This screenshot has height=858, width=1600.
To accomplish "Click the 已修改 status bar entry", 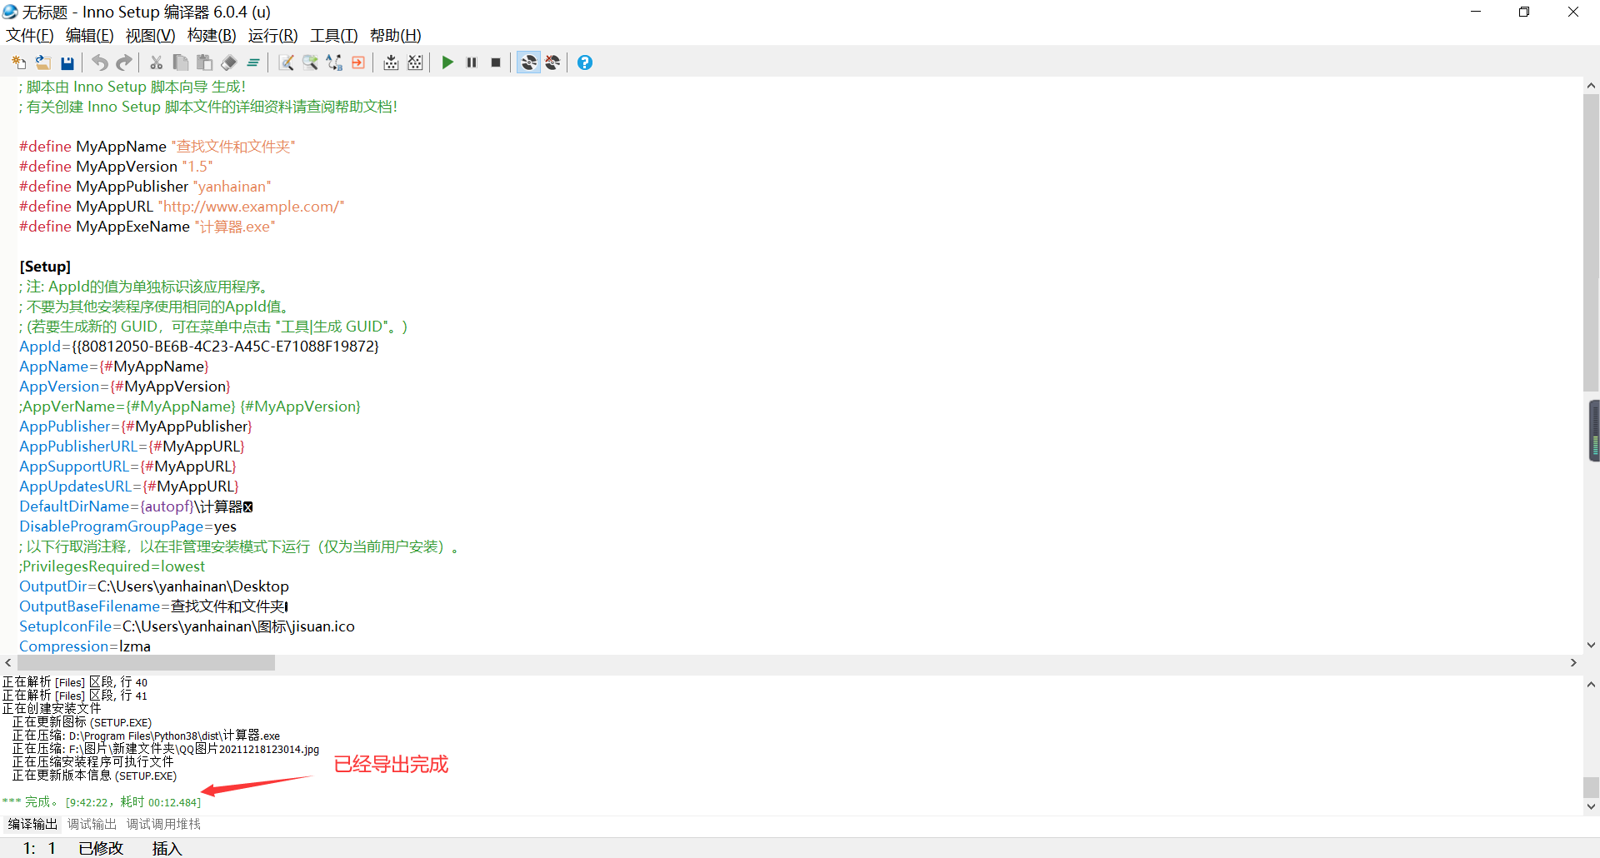I will pos(101,848).
